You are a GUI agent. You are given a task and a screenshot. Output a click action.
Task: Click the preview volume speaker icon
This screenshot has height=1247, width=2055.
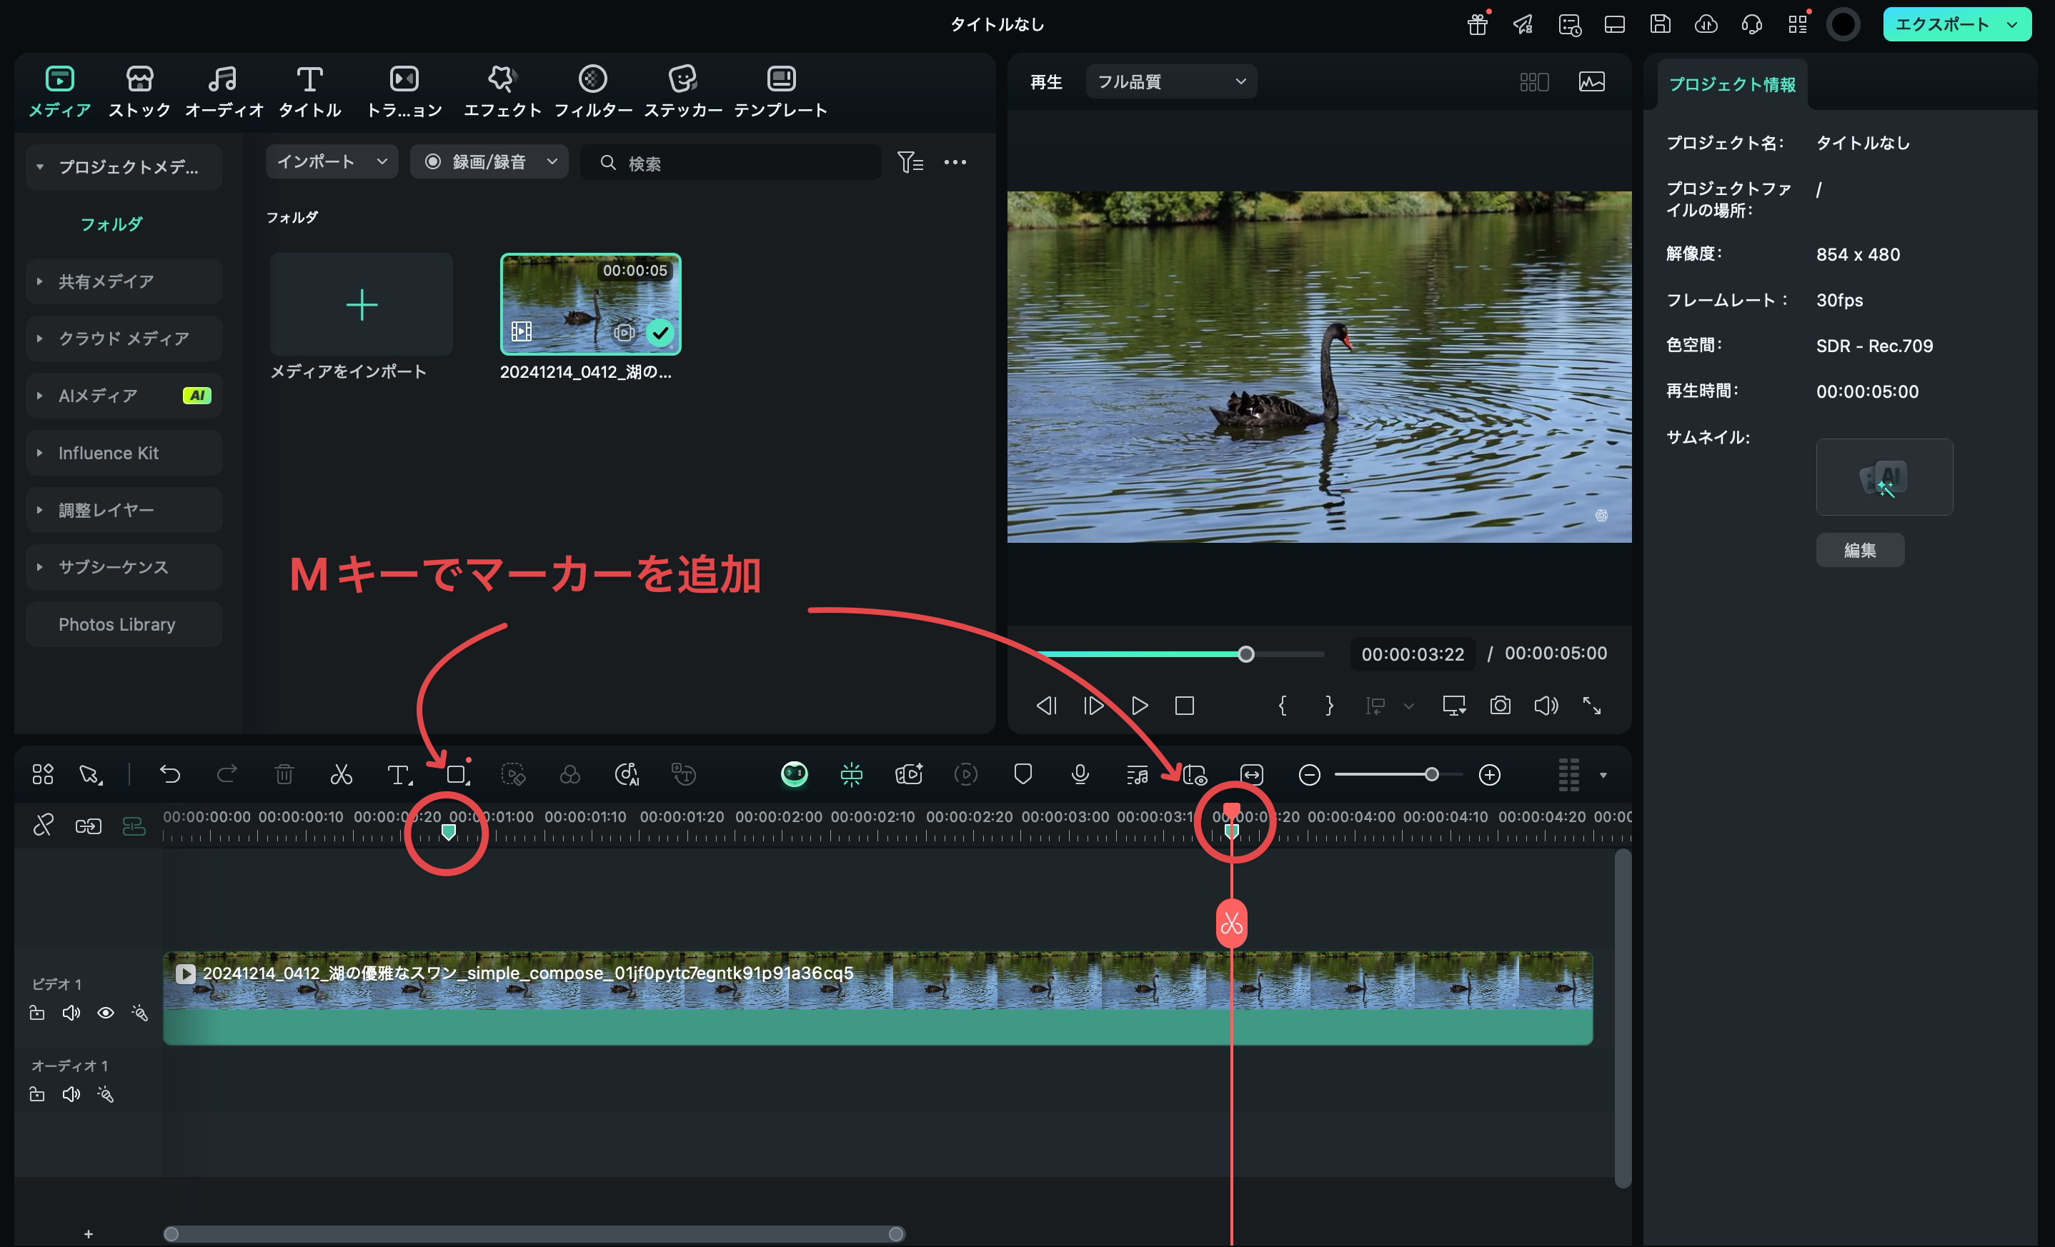point(1546,705)
